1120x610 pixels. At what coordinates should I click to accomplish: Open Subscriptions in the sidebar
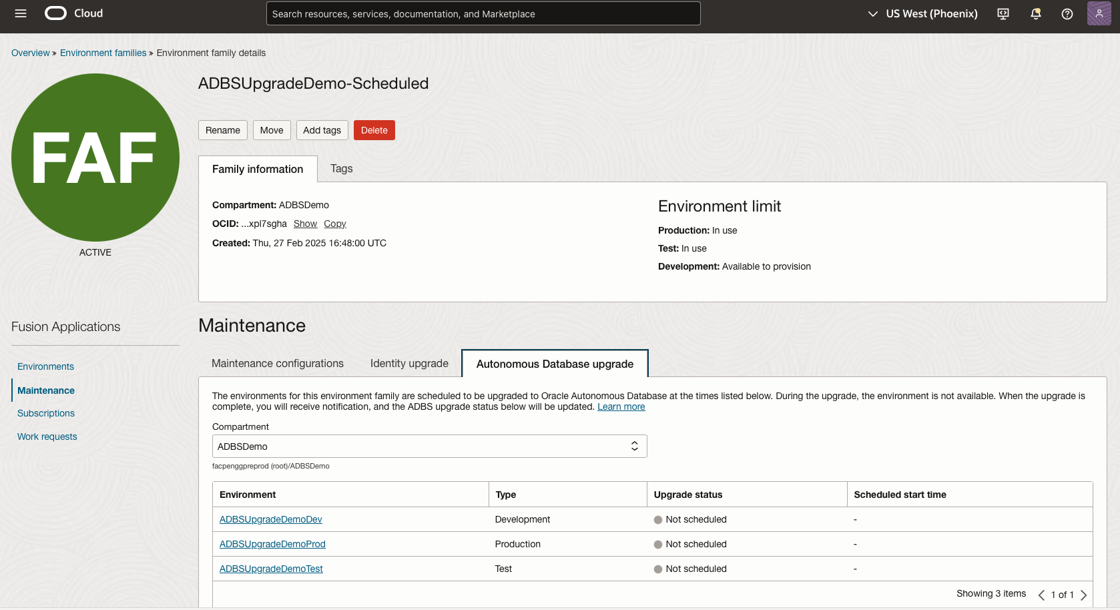pos(46,413)
